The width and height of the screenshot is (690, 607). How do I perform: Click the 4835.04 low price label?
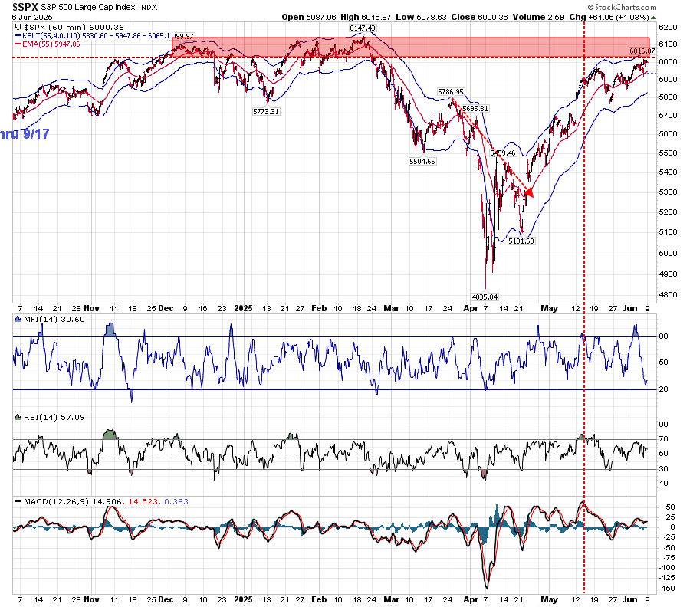pos(484,296)
